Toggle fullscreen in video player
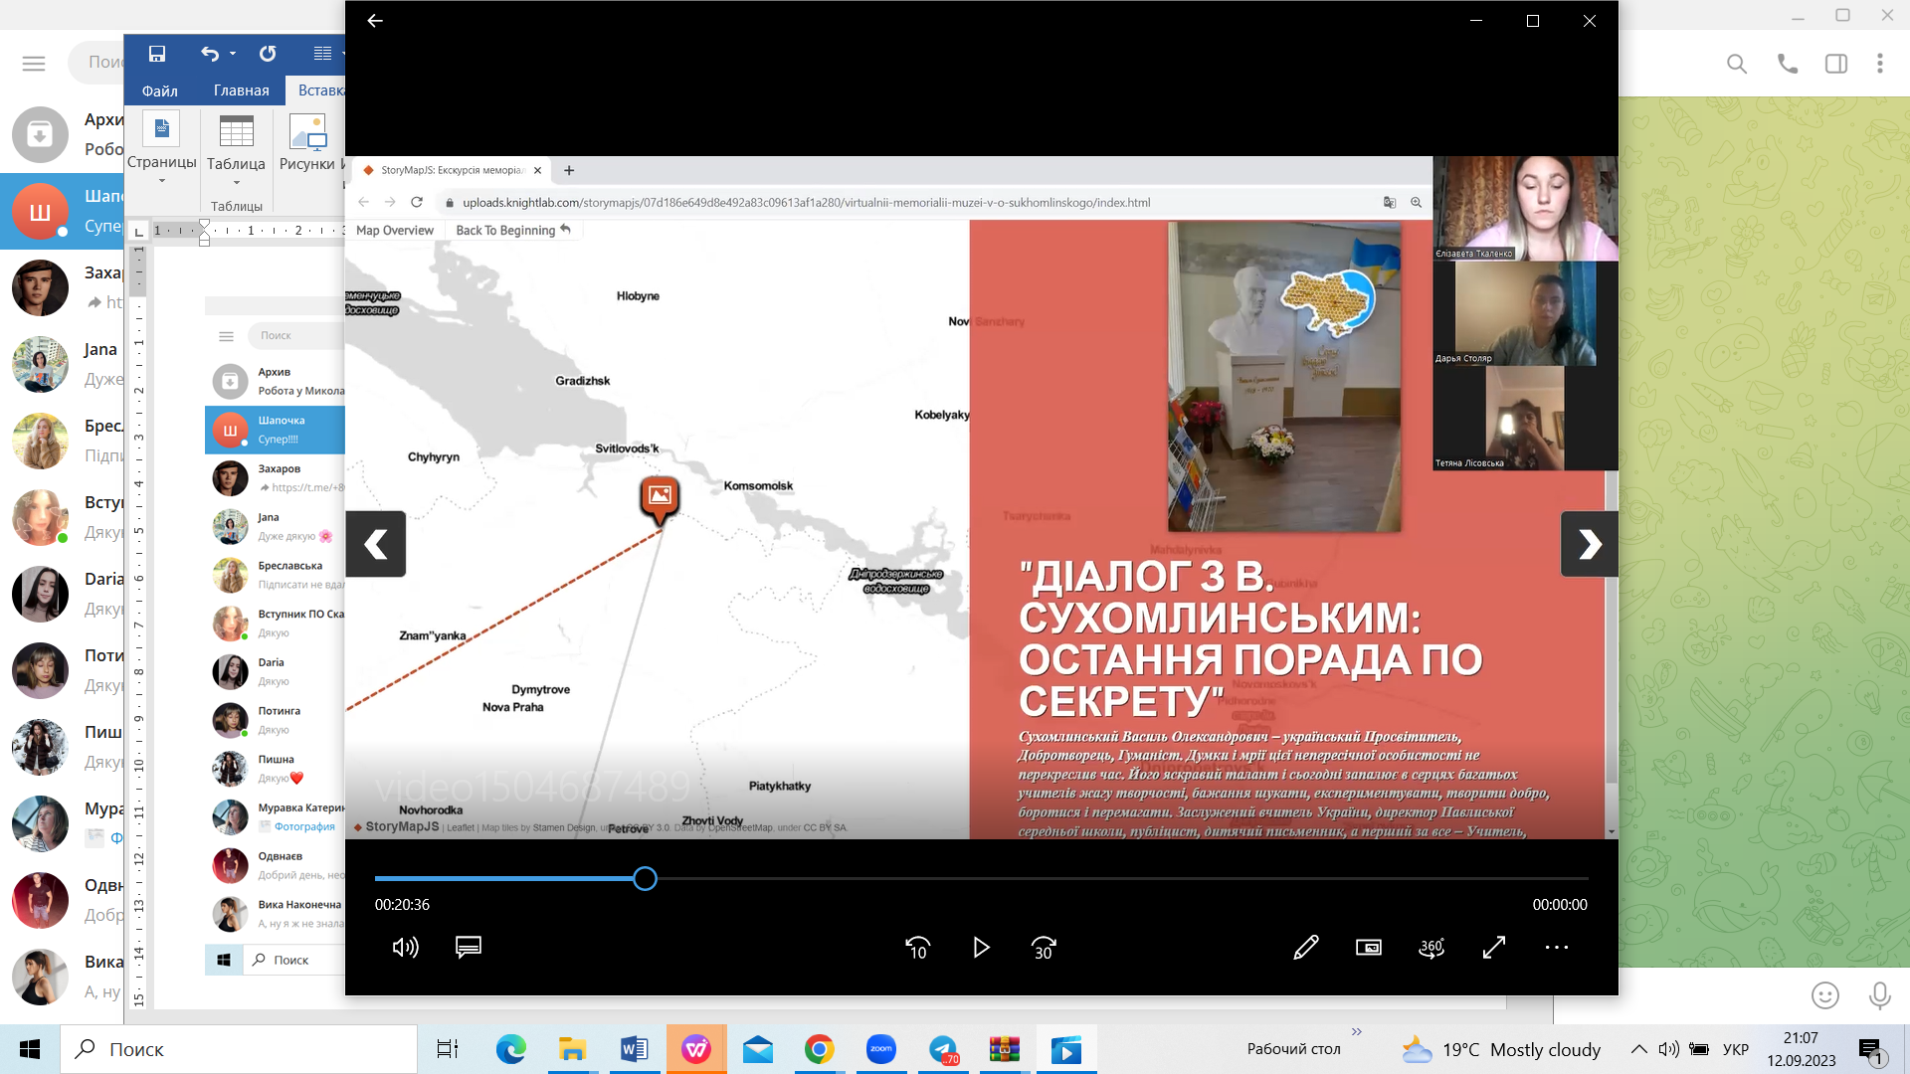The height and width of the screenshot is (1074, 1910). (1494, 948)
